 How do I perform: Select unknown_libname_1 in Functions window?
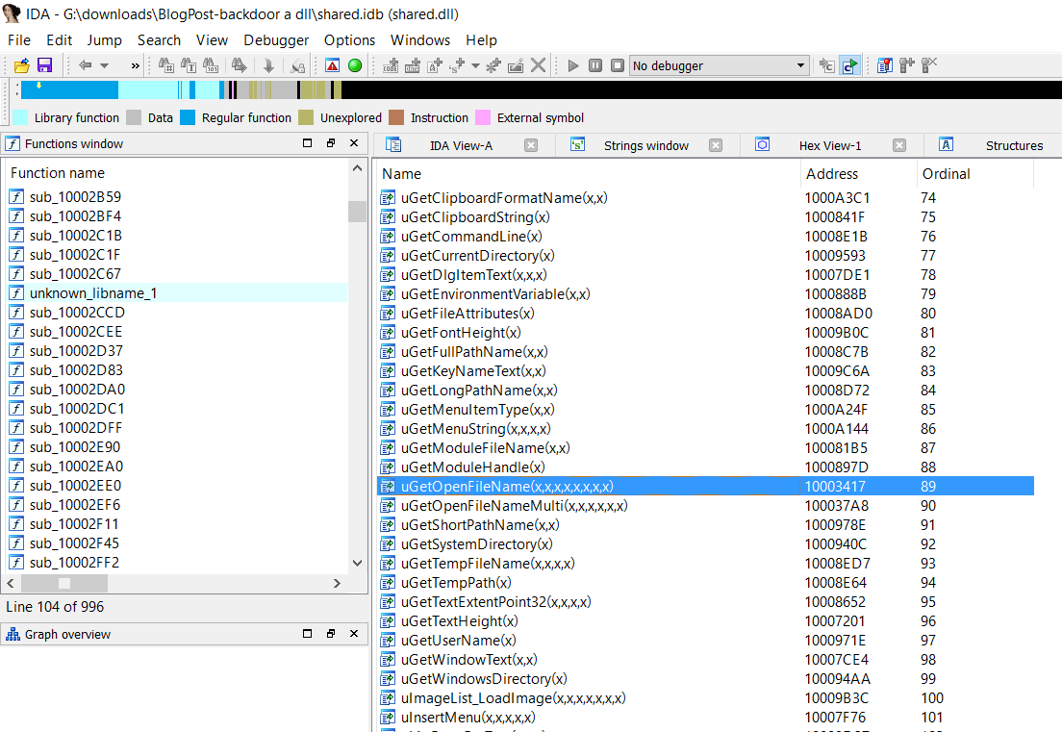(x=177, y=293)
